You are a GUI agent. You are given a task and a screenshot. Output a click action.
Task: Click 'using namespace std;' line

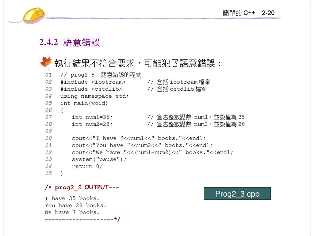click(x=94, y=96)
